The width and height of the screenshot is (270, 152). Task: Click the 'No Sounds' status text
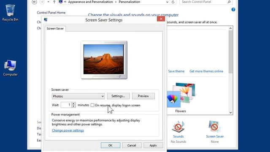[x=178, y=142]
